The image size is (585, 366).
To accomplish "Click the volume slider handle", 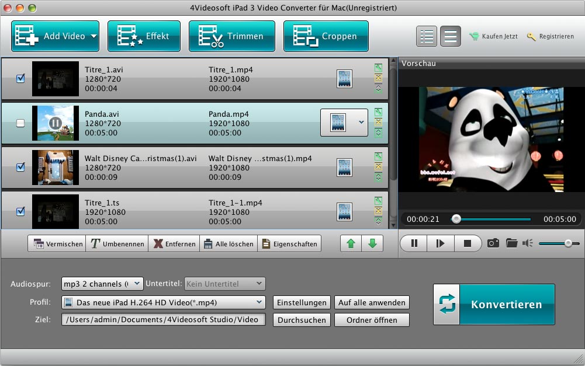I will pos(567,243).
